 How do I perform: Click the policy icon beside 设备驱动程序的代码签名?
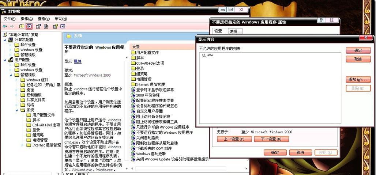coord(134,106)
